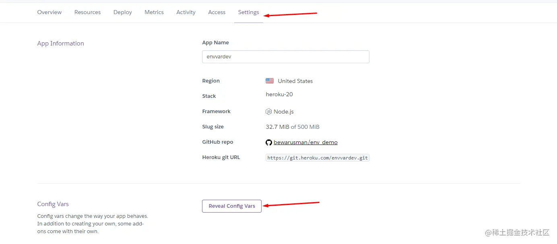This screenshot has height=244, width=557.
Task: Click the App Name input field
Action: coord(286,57)
